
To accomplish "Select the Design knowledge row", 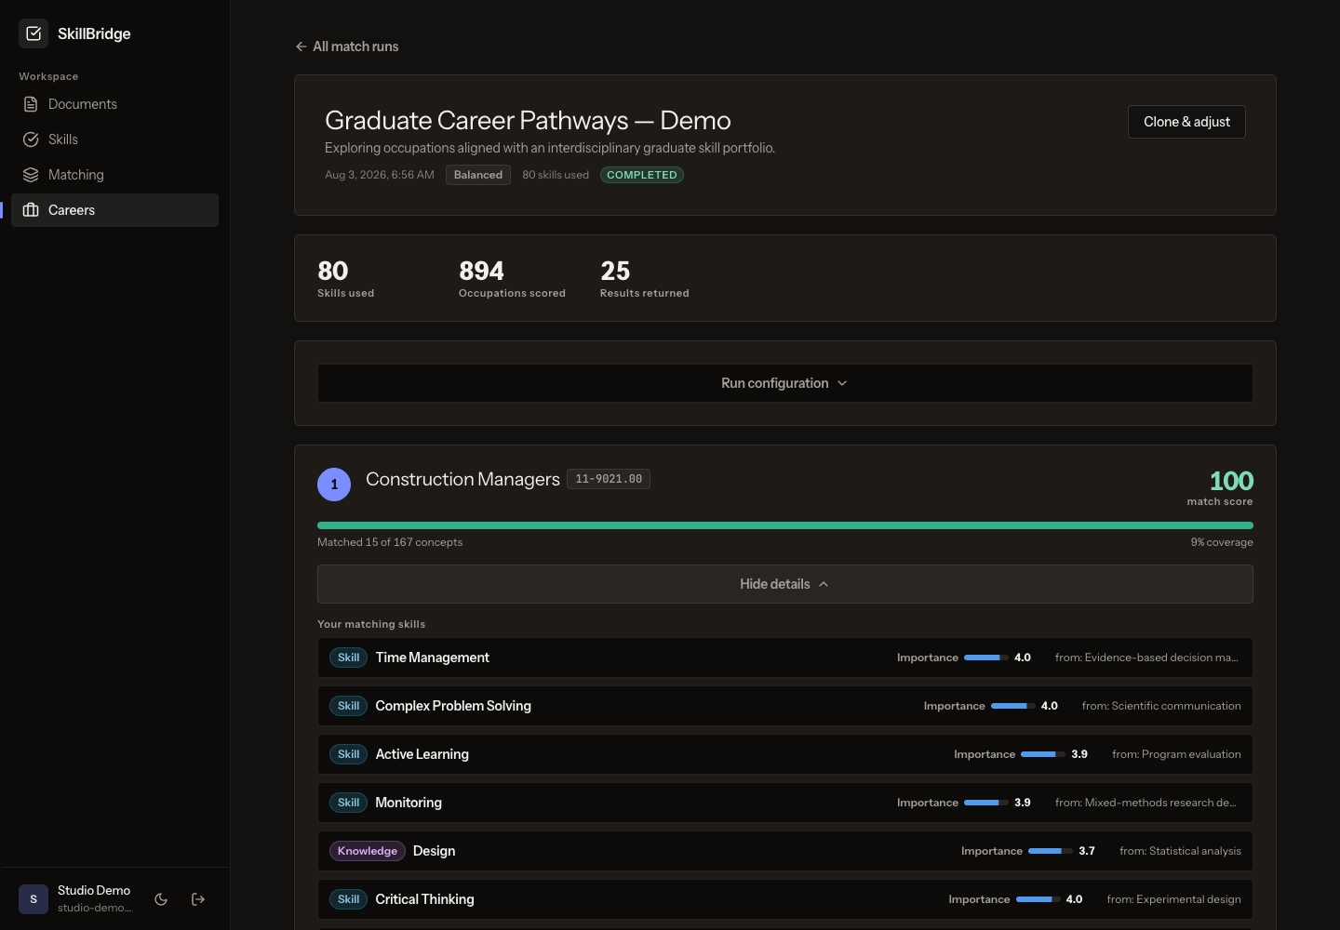I will [x=785, y=851].
